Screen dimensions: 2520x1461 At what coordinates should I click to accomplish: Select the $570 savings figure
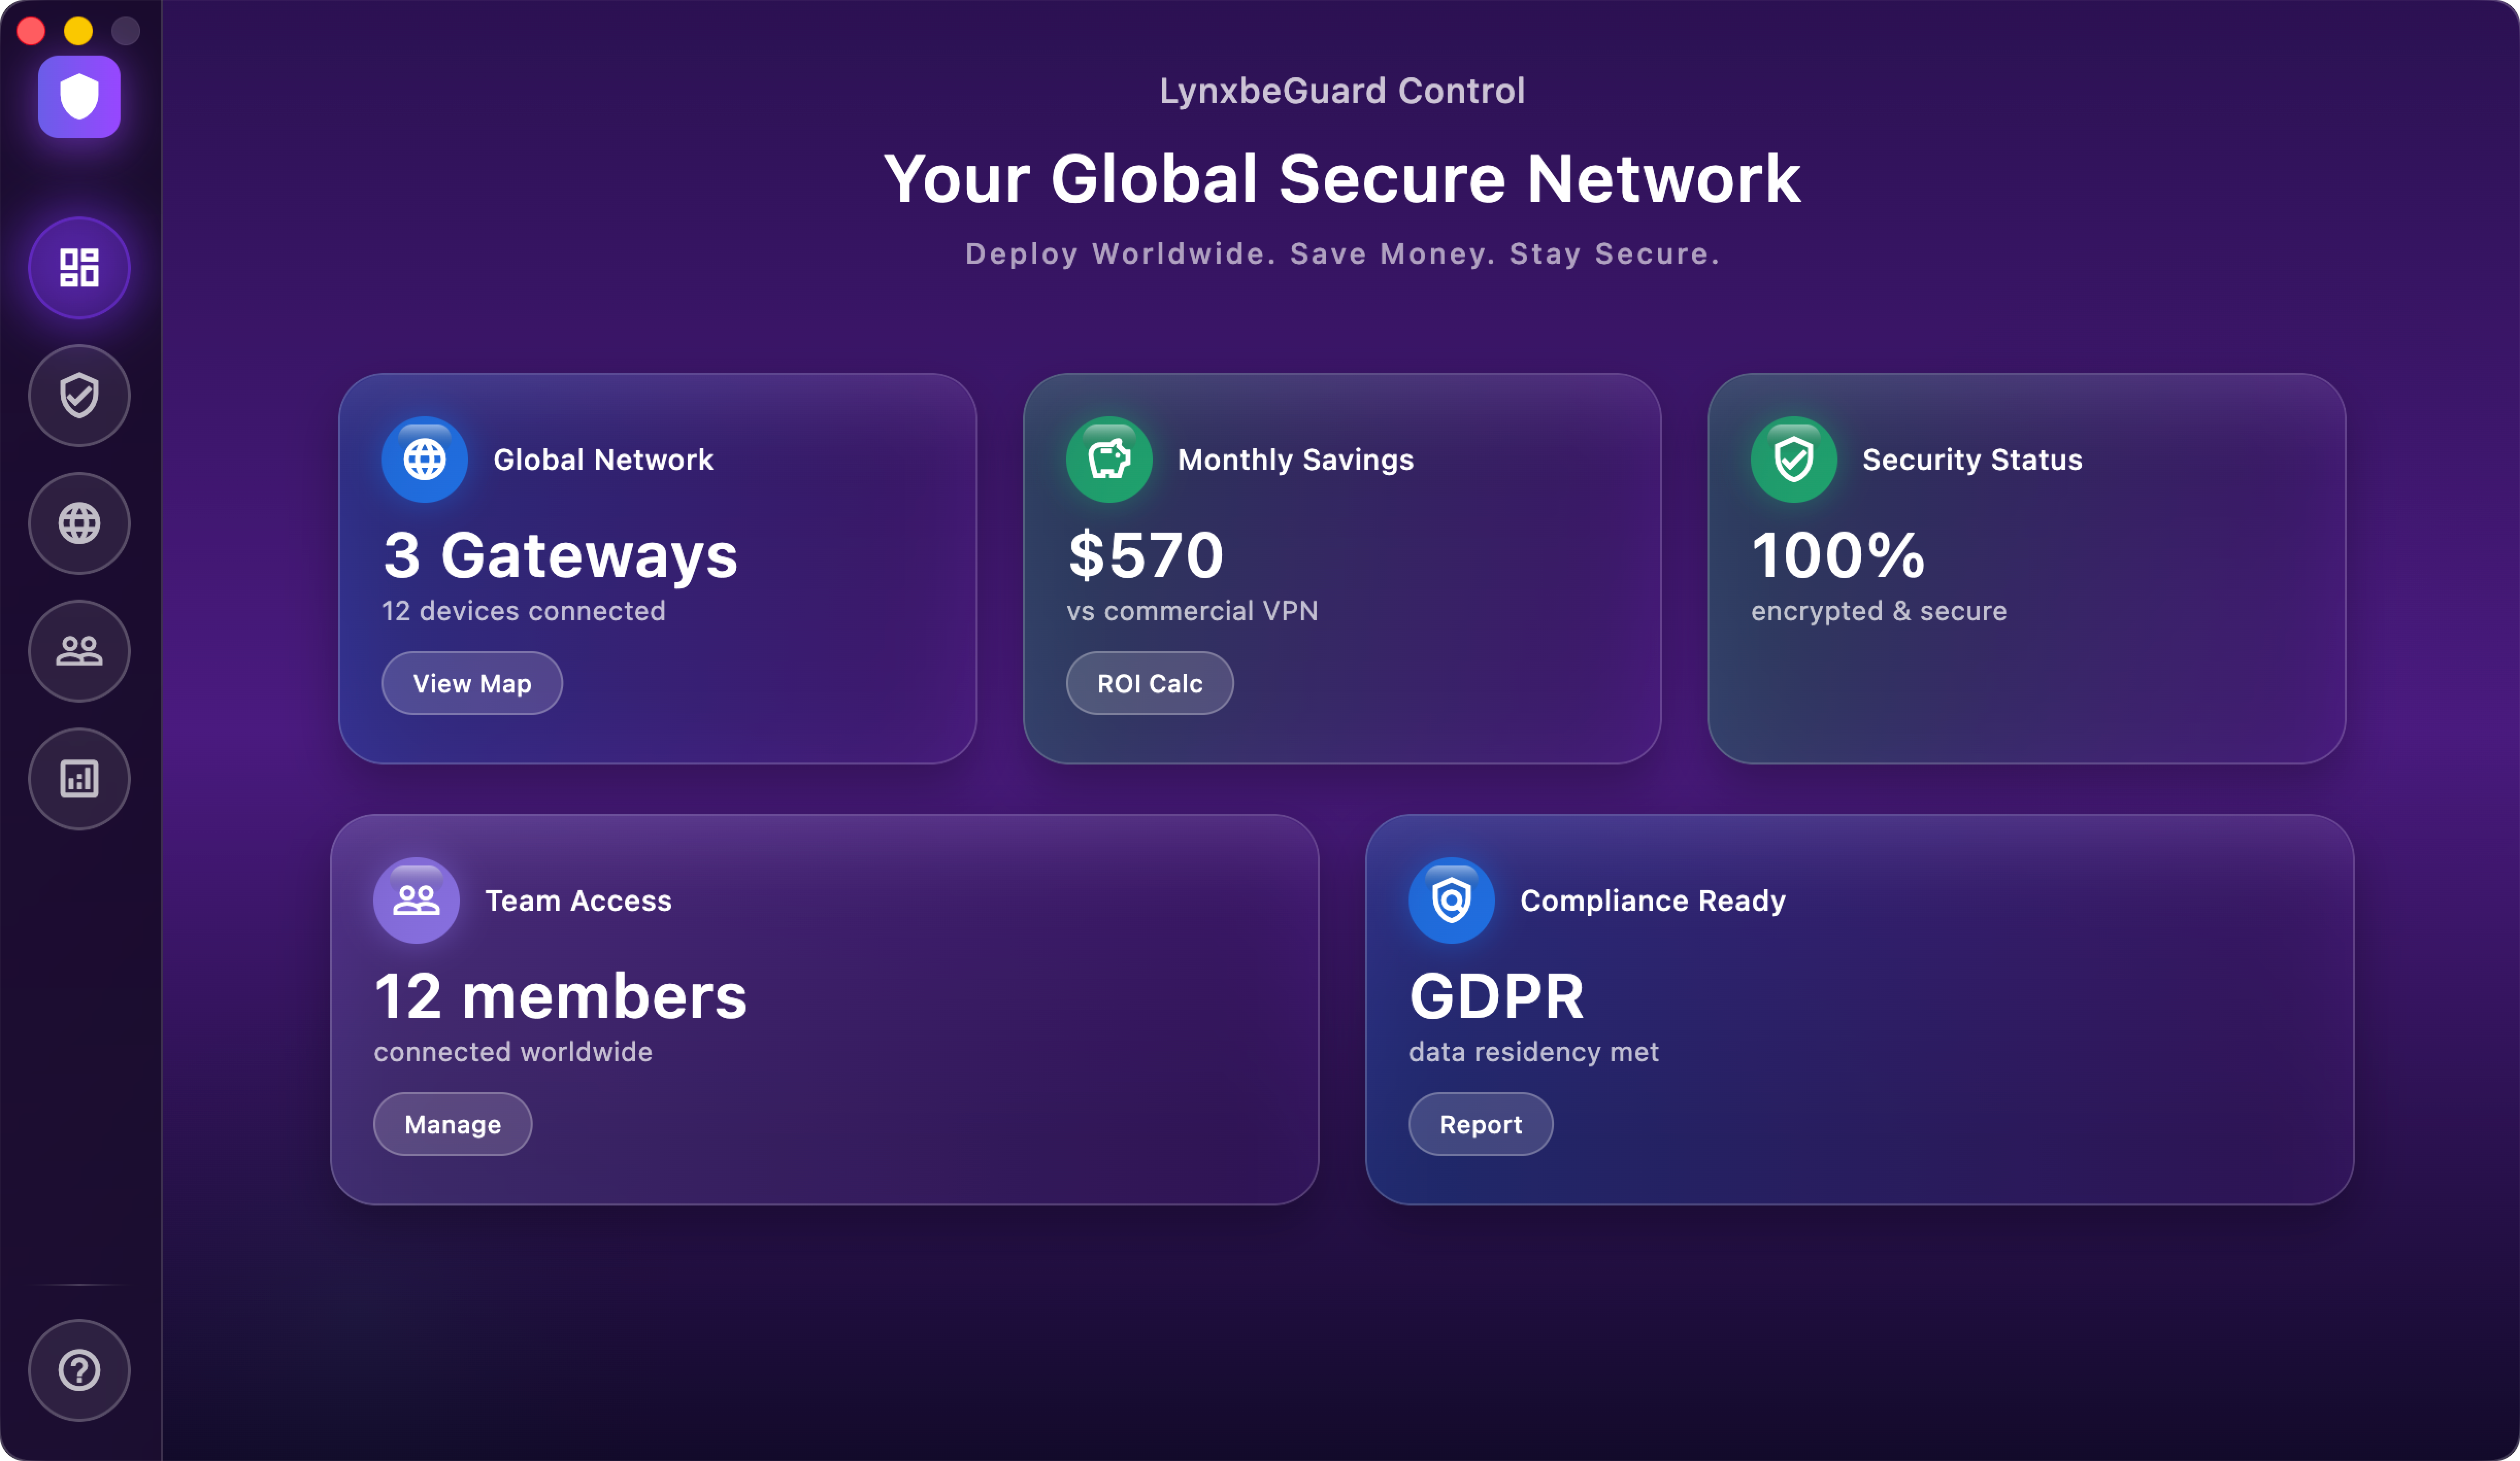point(1145,556)
